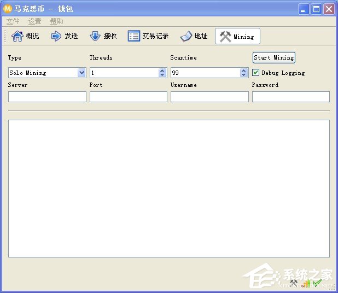
Task: Click the green sync checkmark icon in status bar
Action: 317,283
